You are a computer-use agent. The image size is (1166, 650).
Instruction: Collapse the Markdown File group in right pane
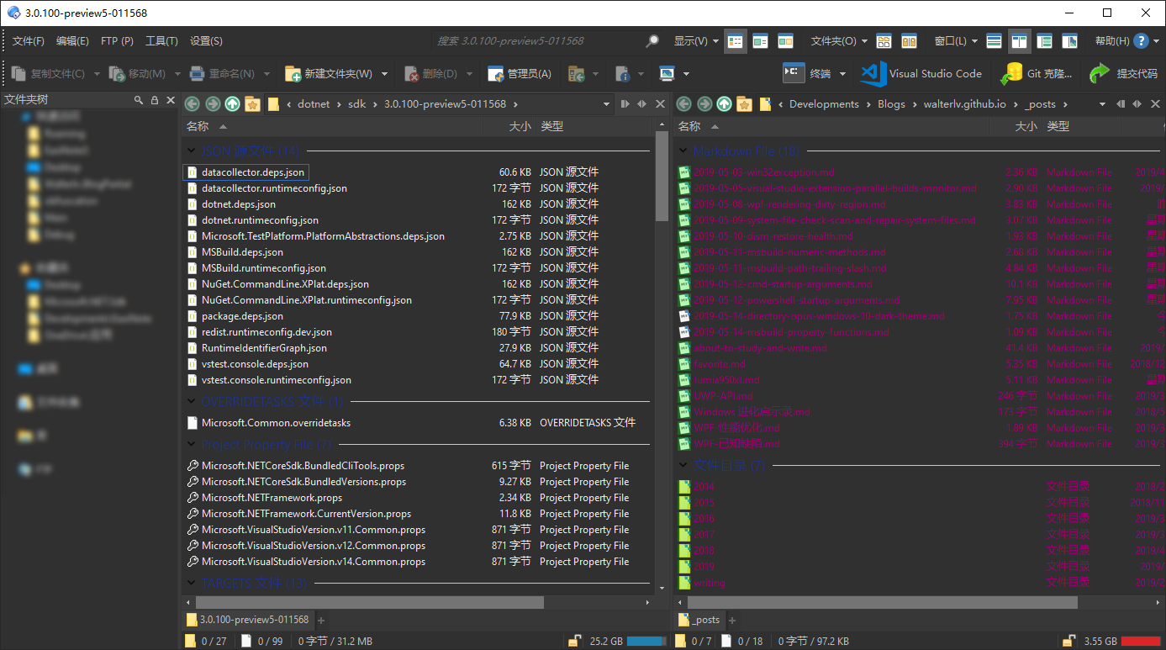683,151
